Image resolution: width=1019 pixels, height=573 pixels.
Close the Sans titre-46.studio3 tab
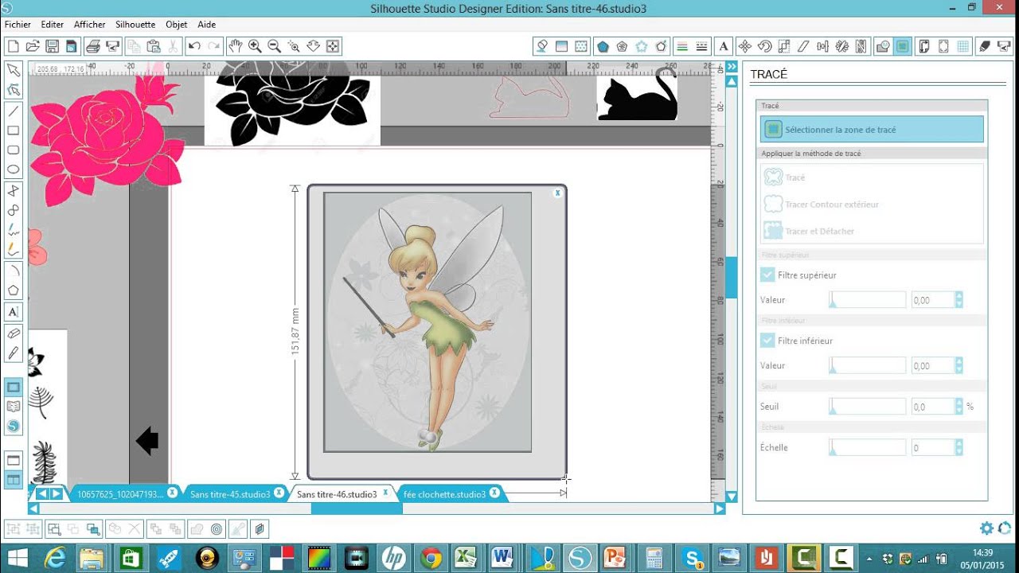385,493
